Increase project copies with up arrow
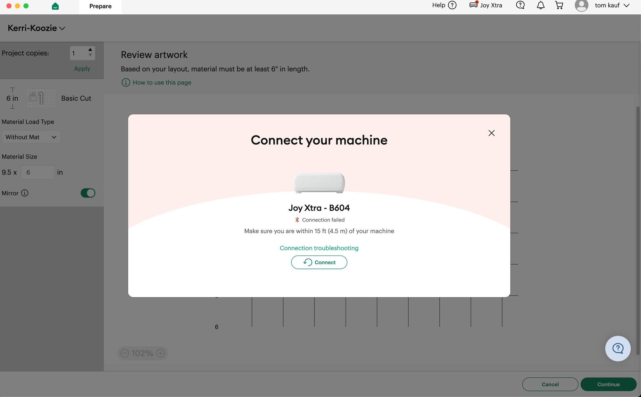The image size is (641, 397). (90, 50)
